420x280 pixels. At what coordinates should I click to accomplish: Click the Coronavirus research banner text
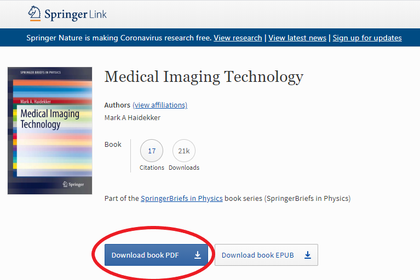(x=119, y=38)
